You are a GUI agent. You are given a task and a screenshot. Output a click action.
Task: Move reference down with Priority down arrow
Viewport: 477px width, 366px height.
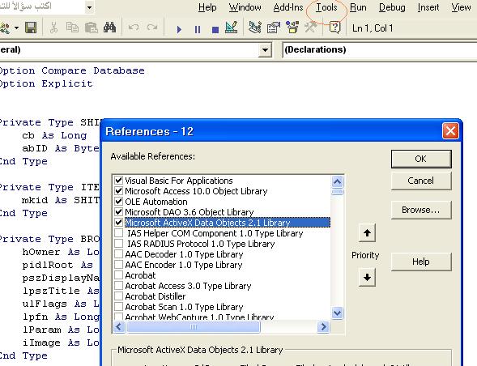point(367,277)
